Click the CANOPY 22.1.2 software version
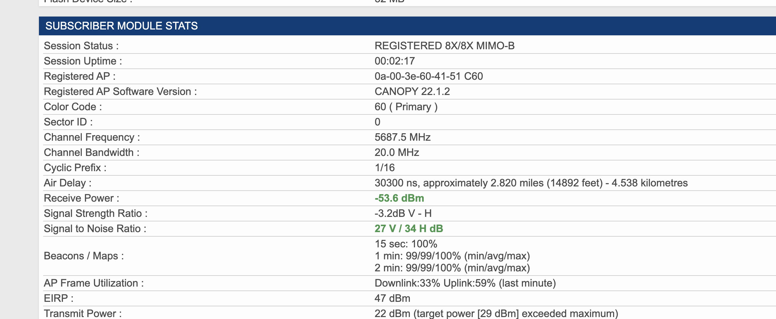The height and width of the screenshot is (319, 776). click(412, 91)
